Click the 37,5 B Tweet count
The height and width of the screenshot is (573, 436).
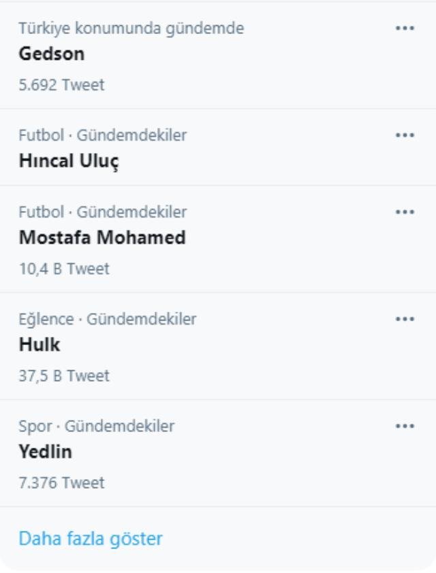[64, 376]
